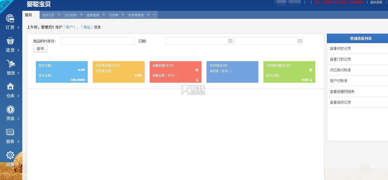Switch to the 套账管理 tab

(x=93, y=15)
